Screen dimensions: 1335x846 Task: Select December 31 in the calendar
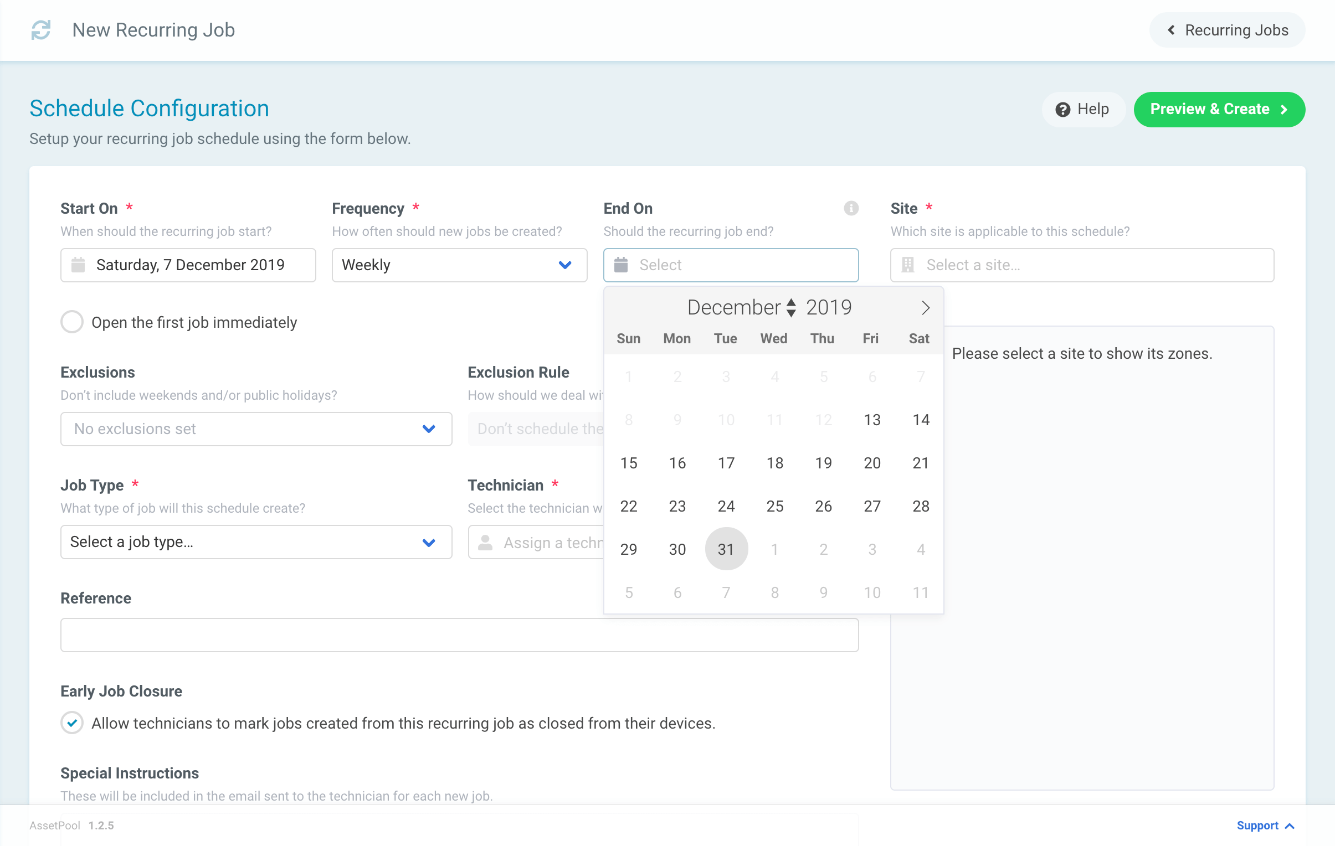pyautogui.click(x=726, y=549)
